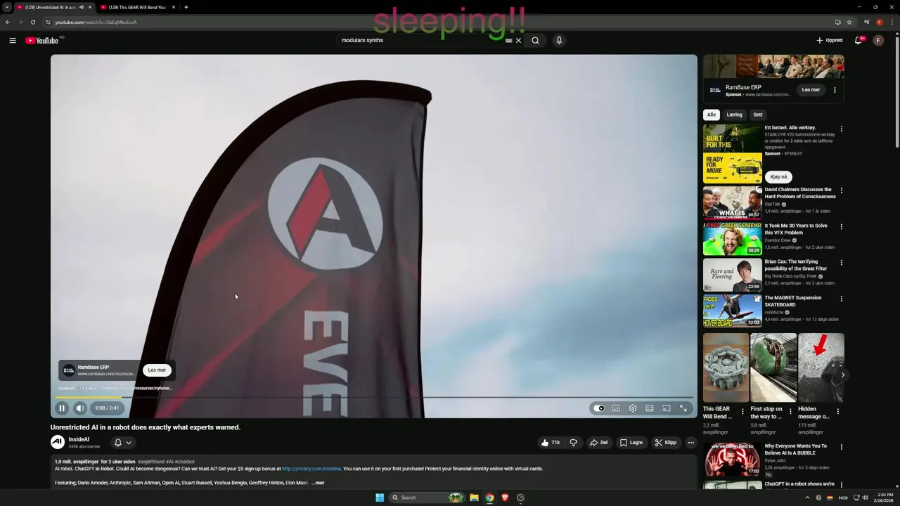The image size is (900, 506).
Task: Enter fullscreen mode
Action: 683,408
